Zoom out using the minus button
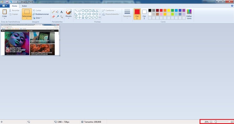Viewport: 234px width, 124px height. [x=211, y=122]
